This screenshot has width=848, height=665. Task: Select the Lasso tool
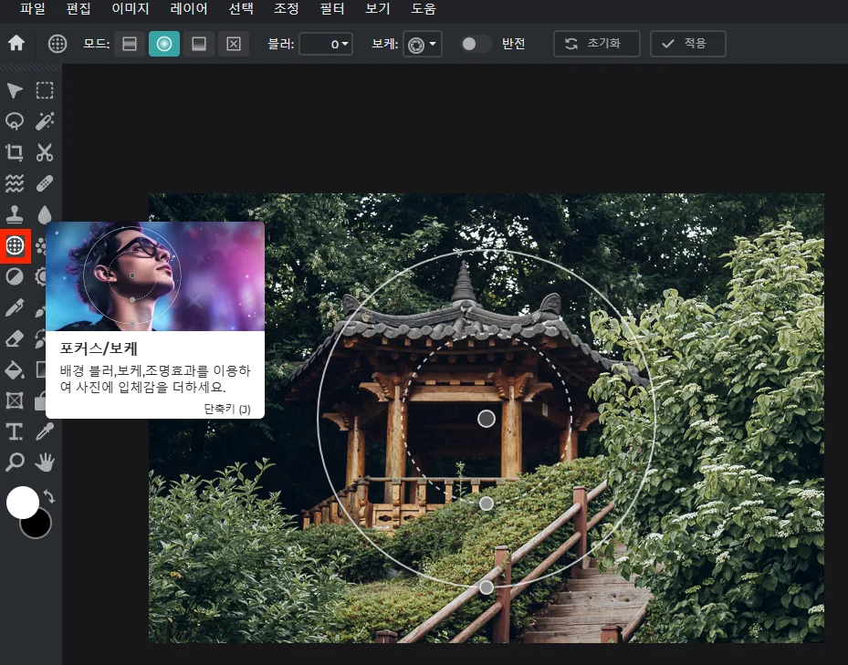point(13,121)
